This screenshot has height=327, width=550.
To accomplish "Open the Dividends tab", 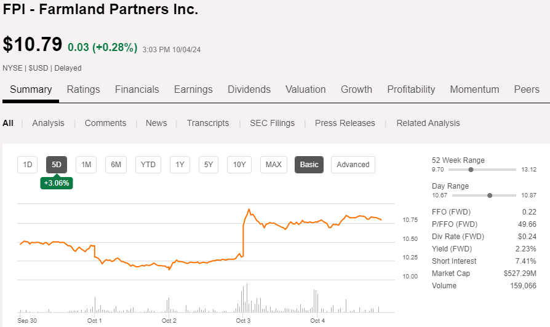I will pos(249,89).
